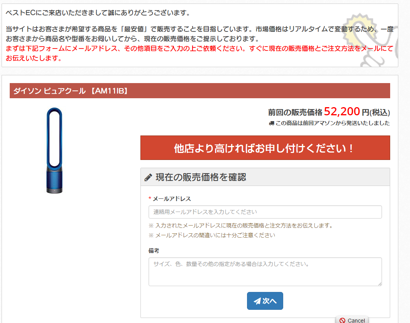The width and height of the screenshot is (410, 323).
Task: Focus the メールアドレス input field
Action: [265, 212]
